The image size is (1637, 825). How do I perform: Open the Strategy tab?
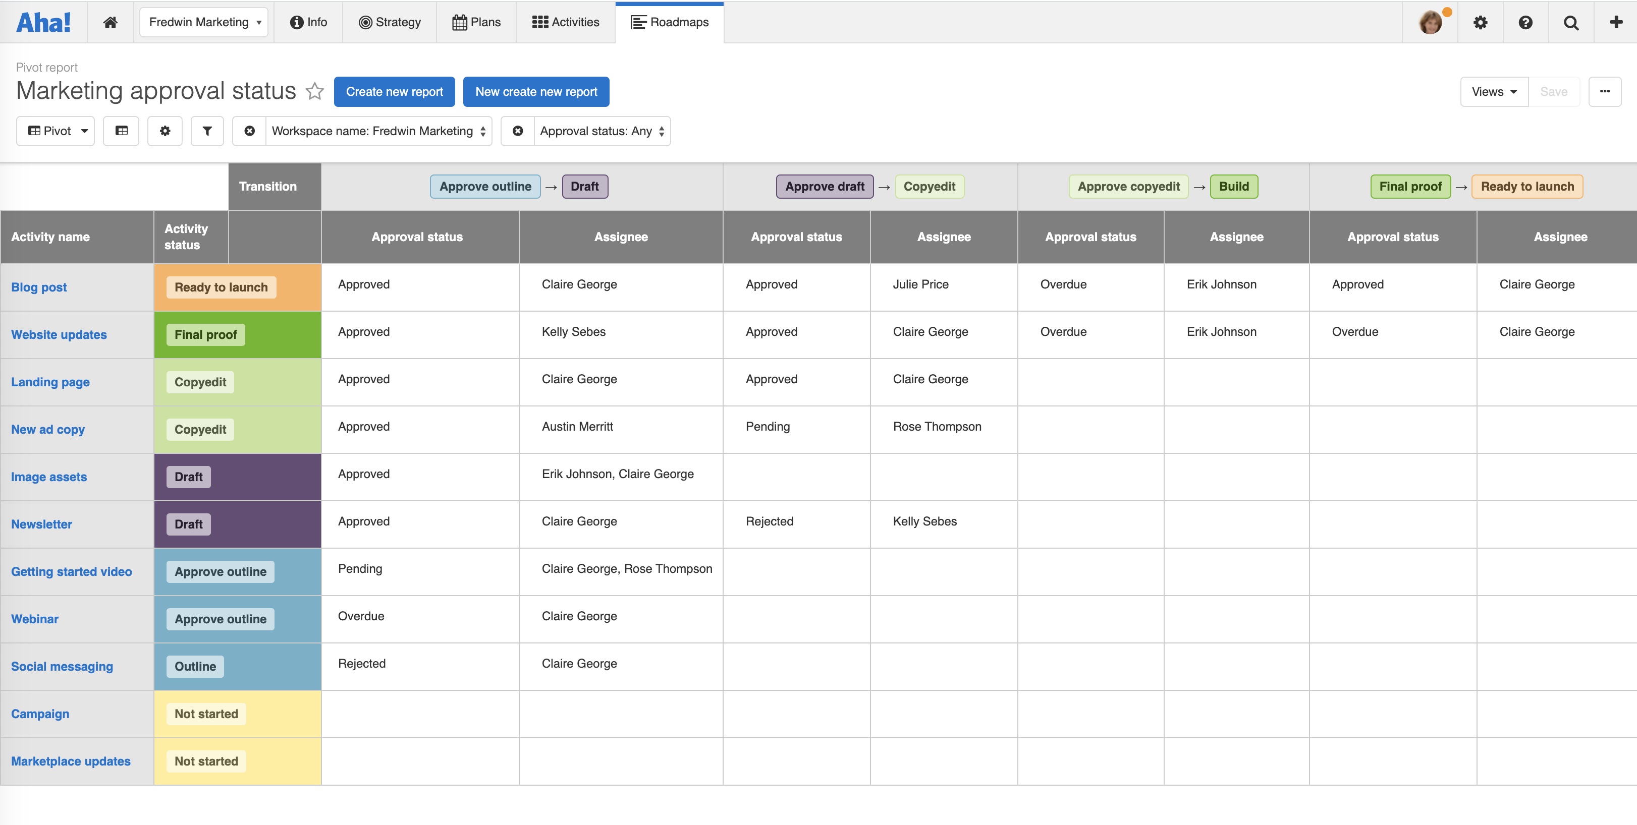pos(390,22)
